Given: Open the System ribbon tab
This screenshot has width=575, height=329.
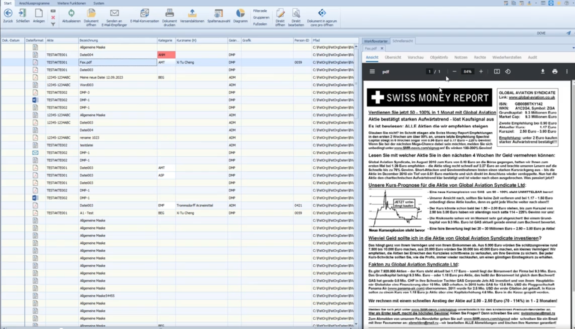Looking at the screenshot, I should click(98, 3).
